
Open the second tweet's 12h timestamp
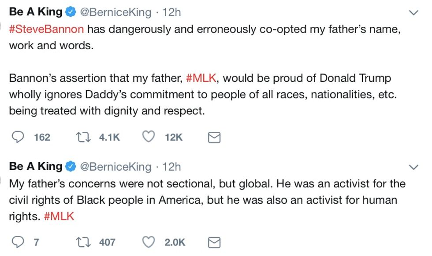171,167
